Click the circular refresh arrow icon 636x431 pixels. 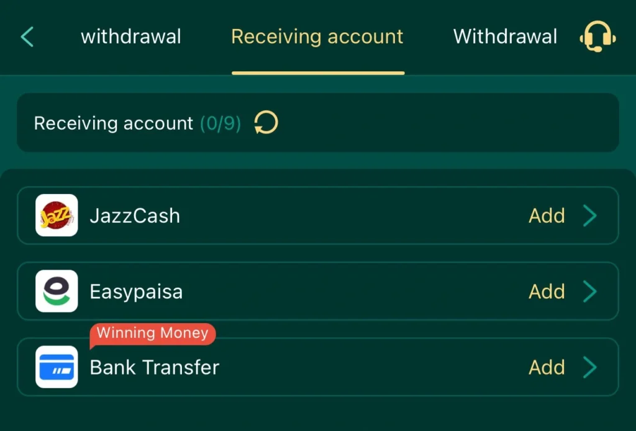tap(266, 123)
